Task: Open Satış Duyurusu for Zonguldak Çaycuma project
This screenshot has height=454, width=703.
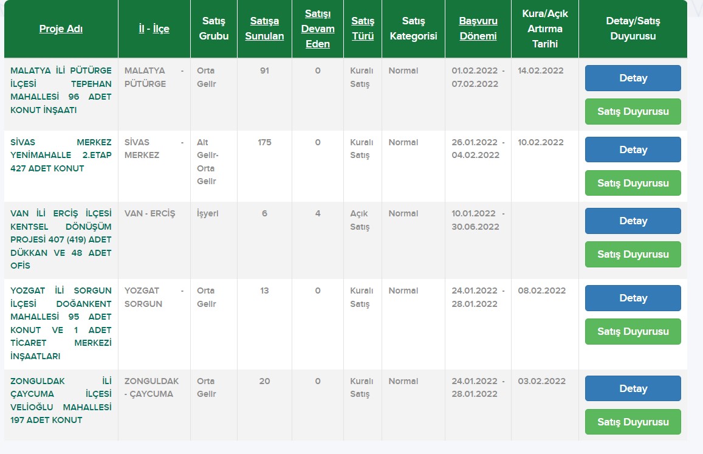Action: [x=633, y=422]
